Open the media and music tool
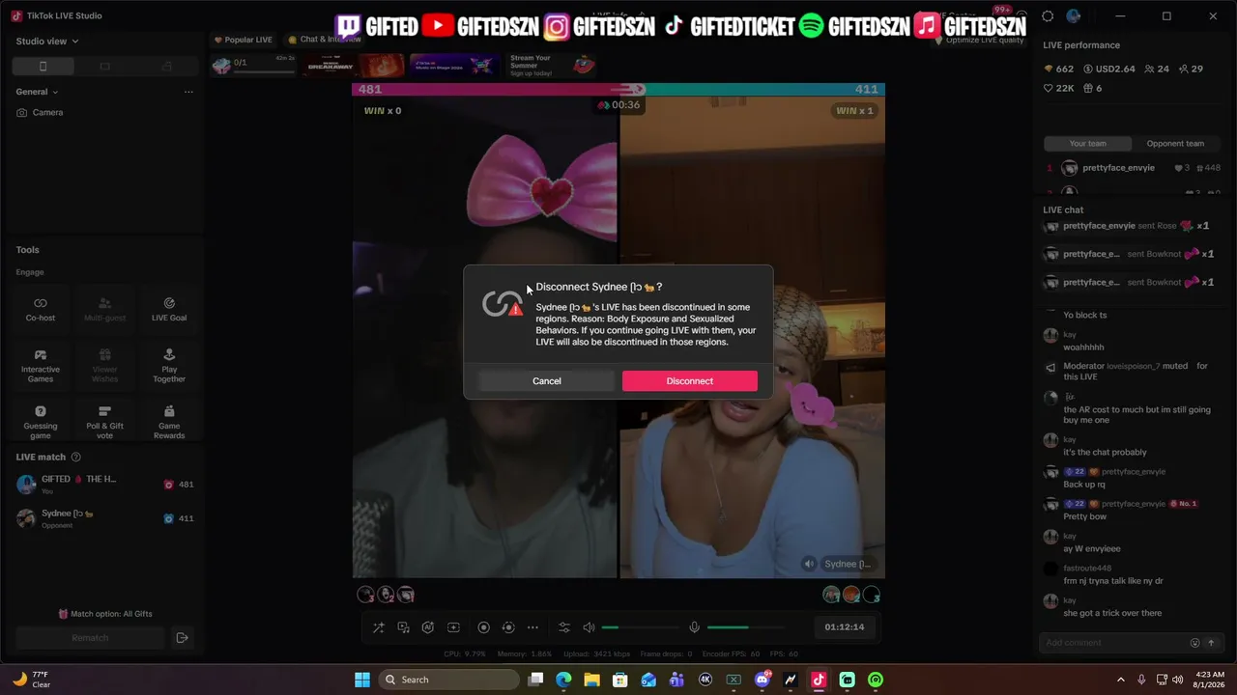The width and height of the screenshot is (1237, 695). [404, 627]
